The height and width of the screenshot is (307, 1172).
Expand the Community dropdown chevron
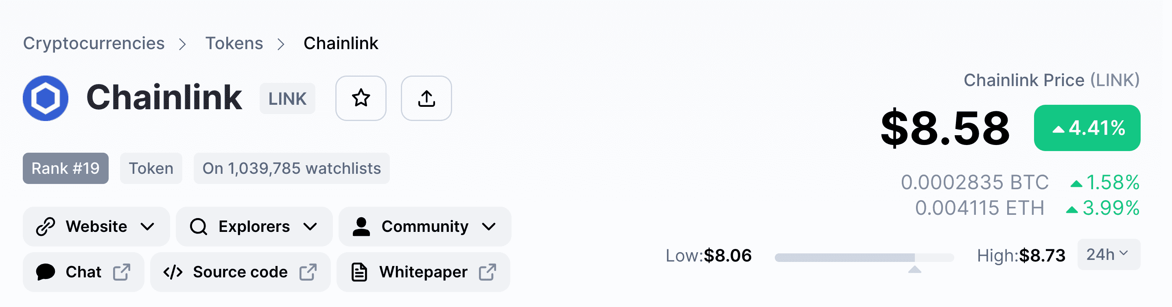click(489, 226)
